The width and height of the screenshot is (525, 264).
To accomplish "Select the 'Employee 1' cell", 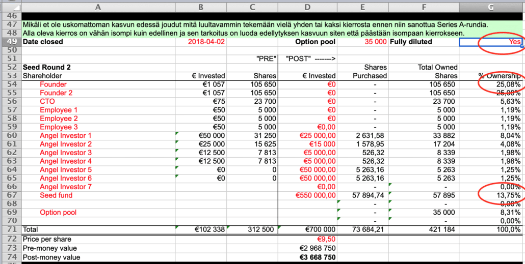I will [x=98, y=110].
